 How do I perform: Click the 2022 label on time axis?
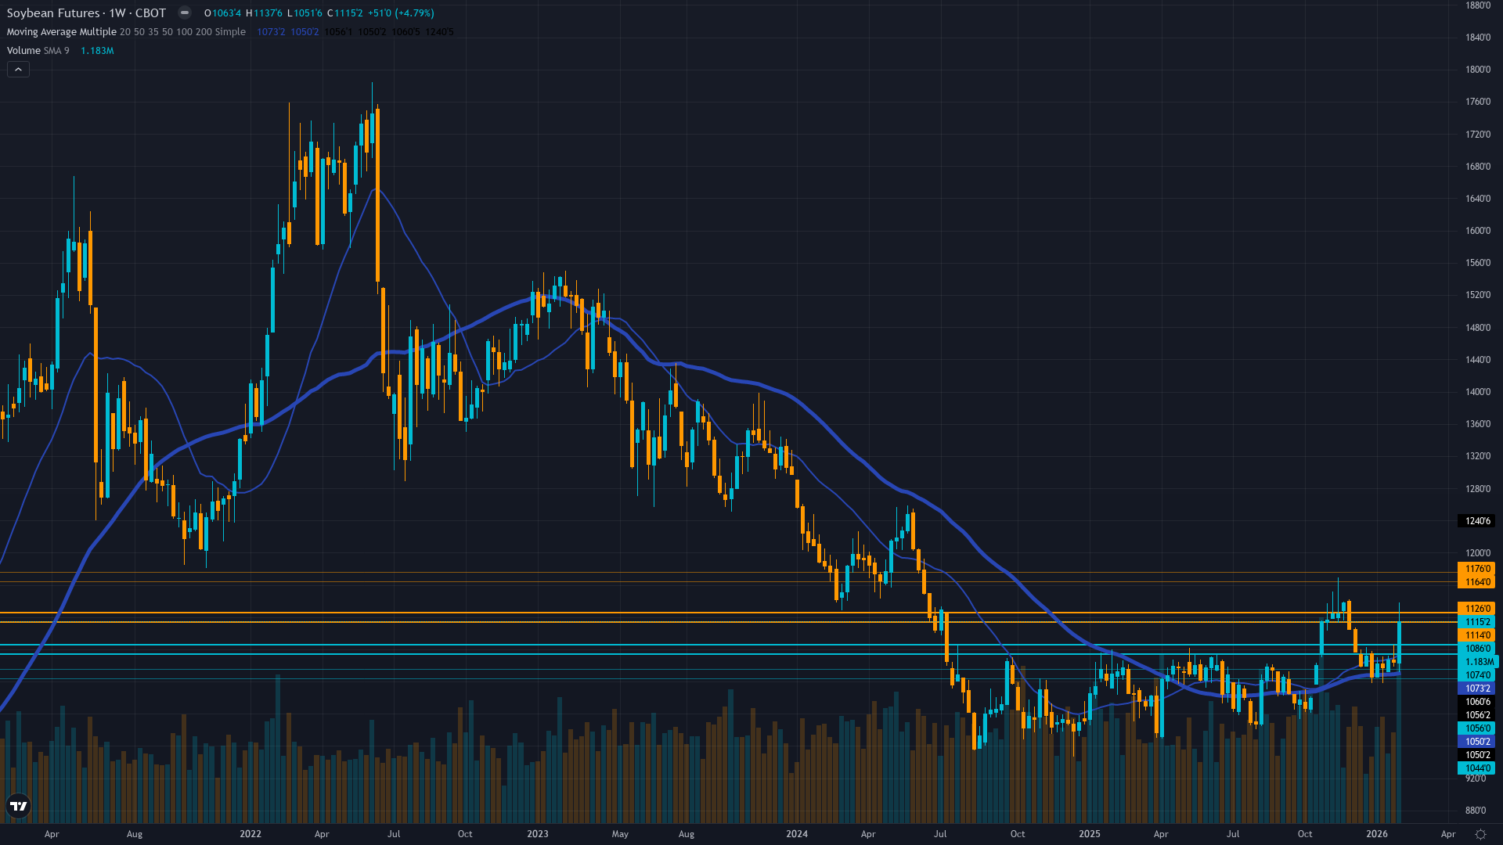pyautogui.click(x=250, y=834)
